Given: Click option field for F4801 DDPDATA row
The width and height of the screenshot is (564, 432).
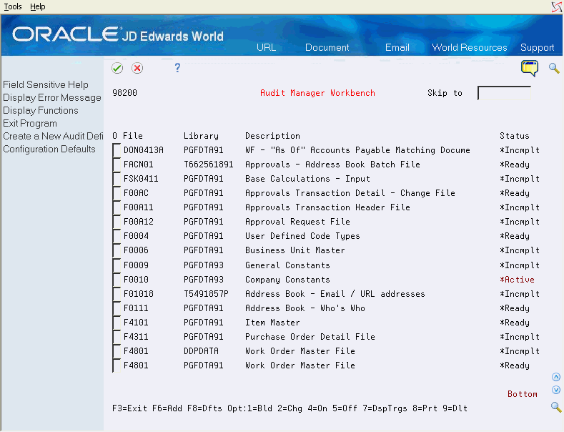Looking at the screenshot, I should pos(117,351).
